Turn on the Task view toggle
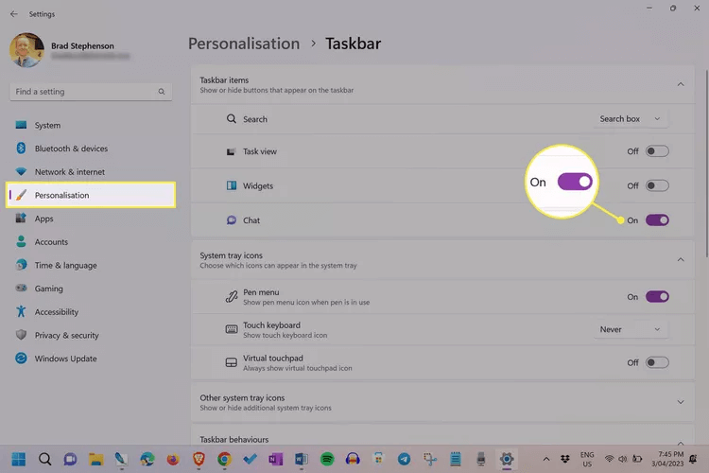 point(657,151)
